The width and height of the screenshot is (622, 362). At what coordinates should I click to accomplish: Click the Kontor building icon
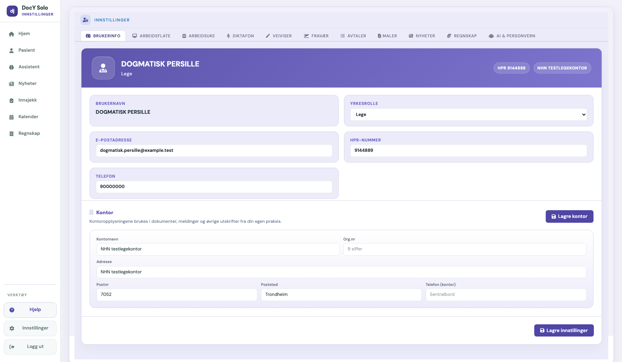91,212
